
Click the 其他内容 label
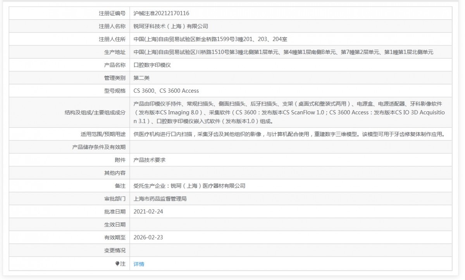(115, 173)
